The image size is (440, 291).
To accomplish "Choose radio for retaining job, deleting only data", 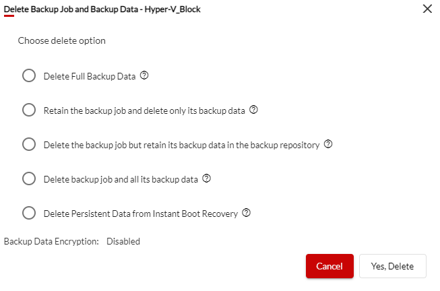I will pos(29,110).
